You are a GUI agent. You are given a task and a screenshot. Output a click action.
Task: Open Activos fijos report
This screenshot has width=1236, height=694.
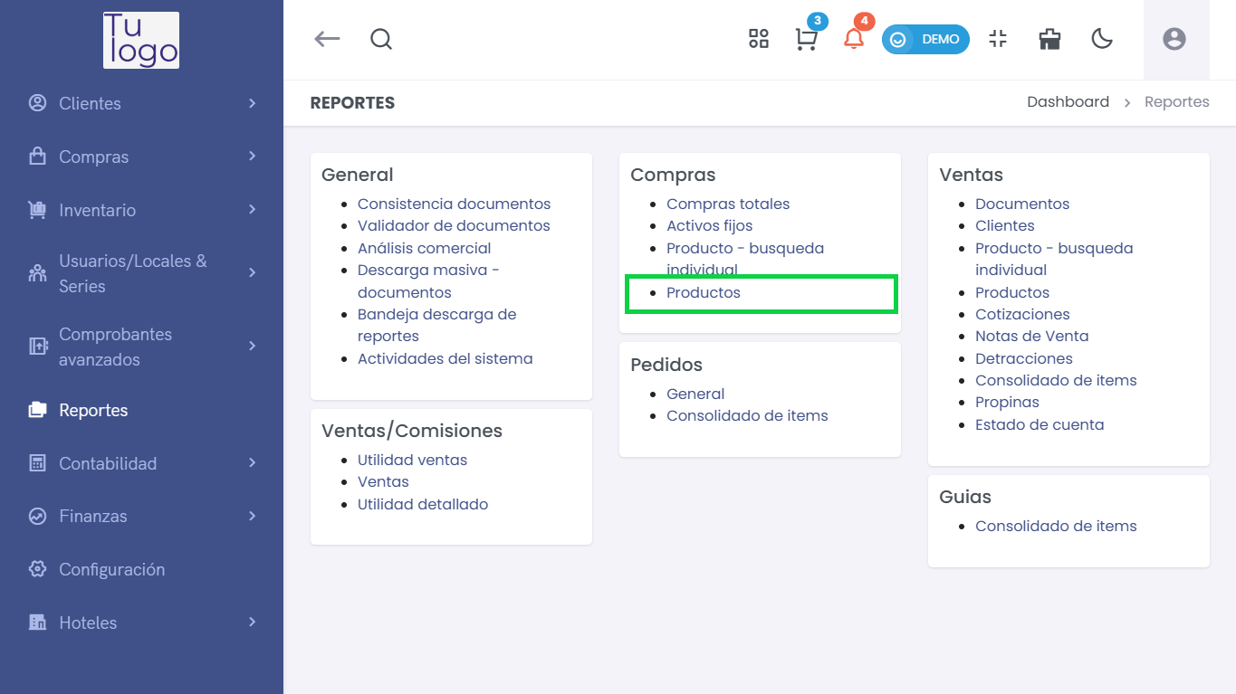click(709, 225)
